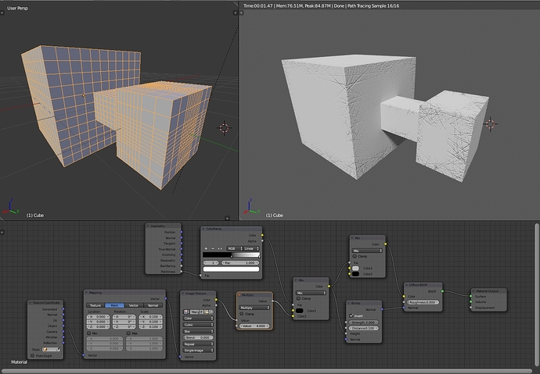The width and height of the screenshot is (540, 374).
Task: Click the light gray Color1 swatch in upper Mix node
Action: coord(356,269)
